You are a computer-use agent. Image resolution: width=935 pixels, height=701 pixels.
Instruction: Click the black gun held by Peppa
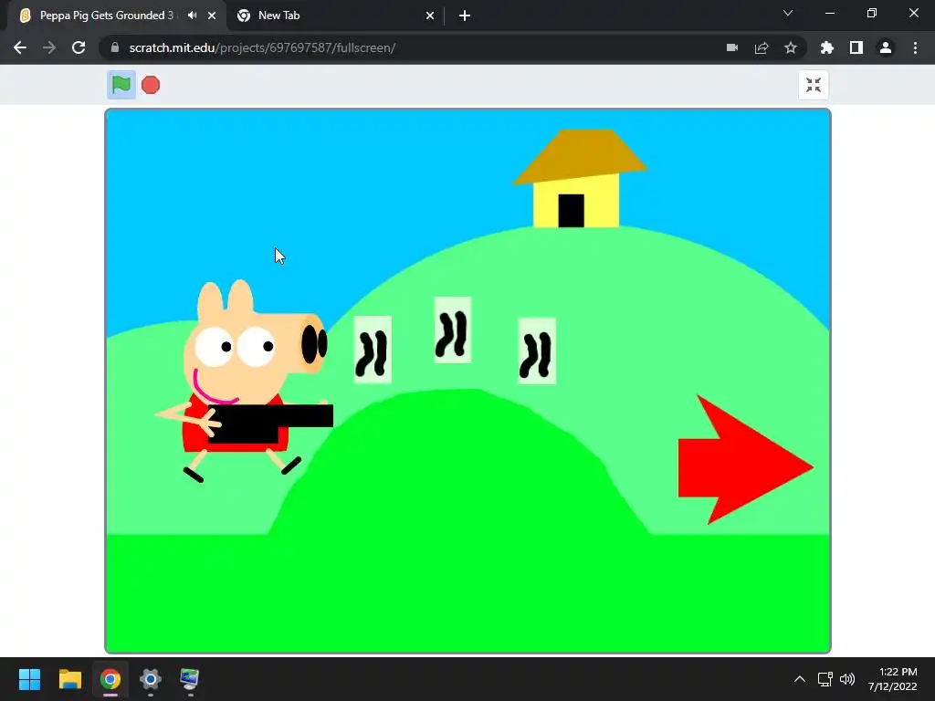point(270,423)
